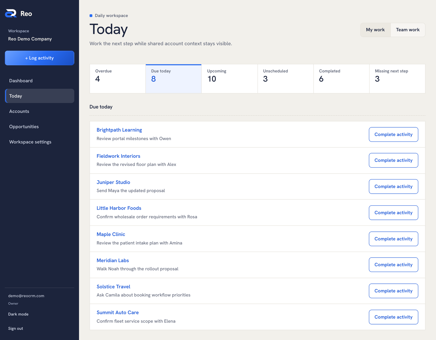Click "Ask Camila about booking workflow priorities"

pyautogui.click(x=144, y=295)
